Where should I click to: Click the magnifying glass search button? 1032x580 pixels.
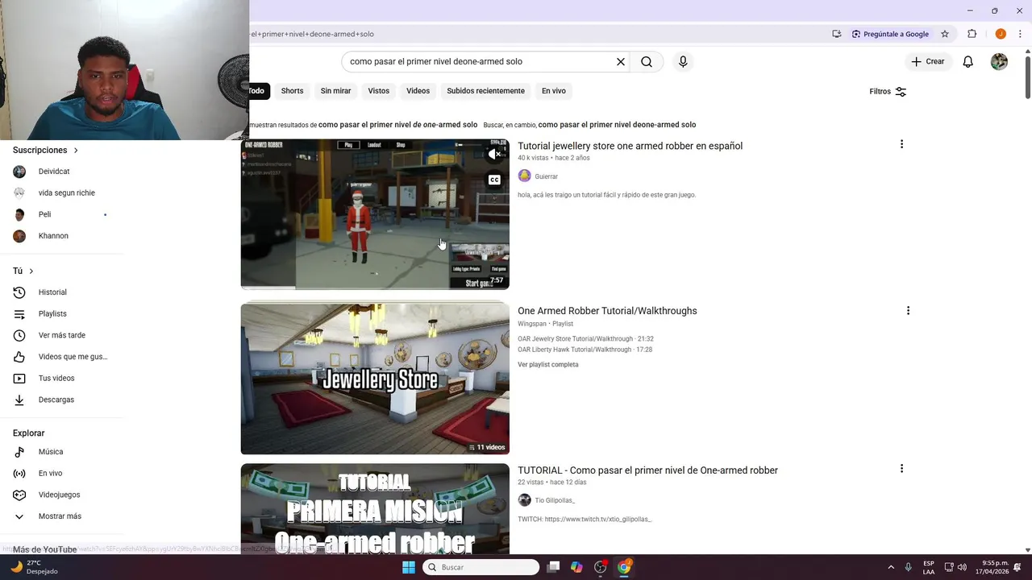pyautogui.click(x=647, y=61)
